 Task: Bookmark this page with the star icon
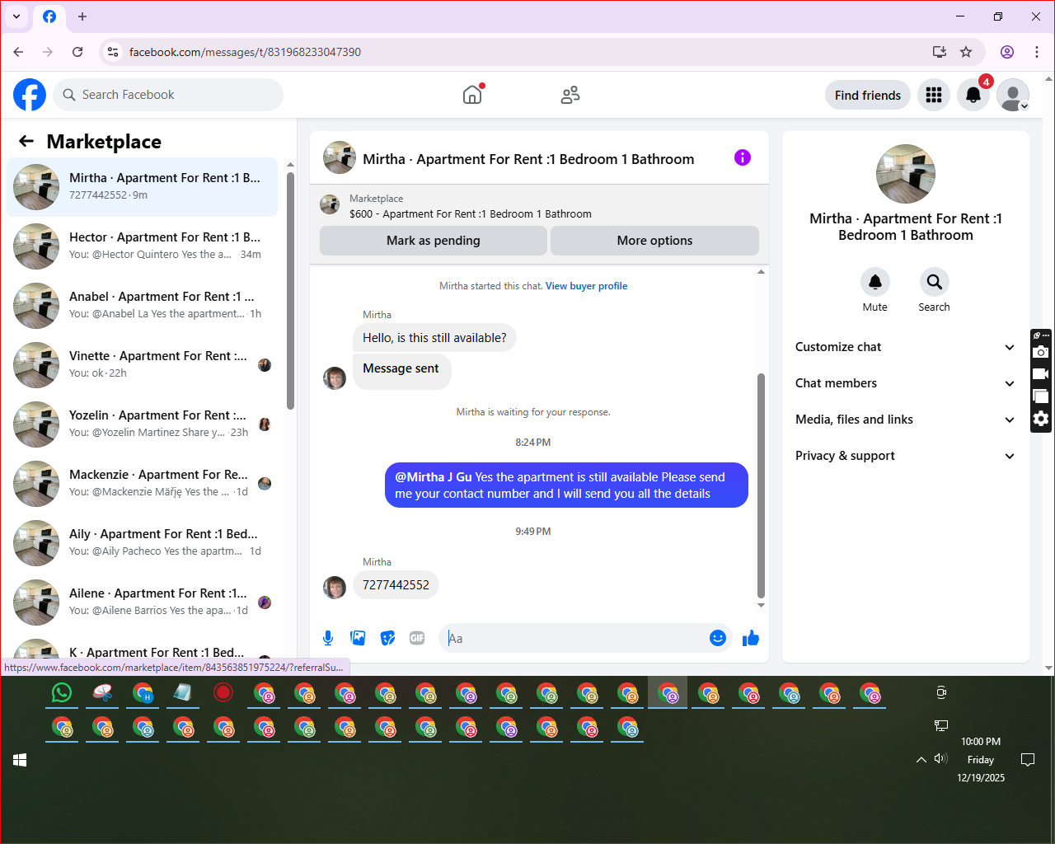point(966,52)
